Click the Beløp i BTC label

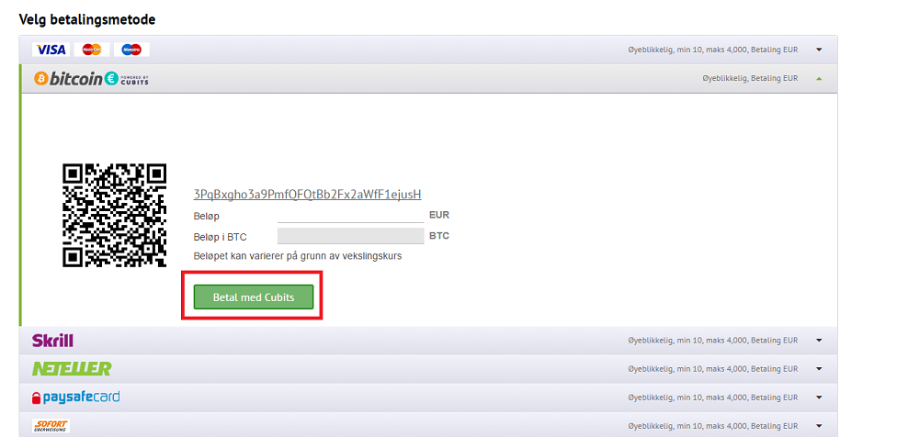click(x=221, y=237)
